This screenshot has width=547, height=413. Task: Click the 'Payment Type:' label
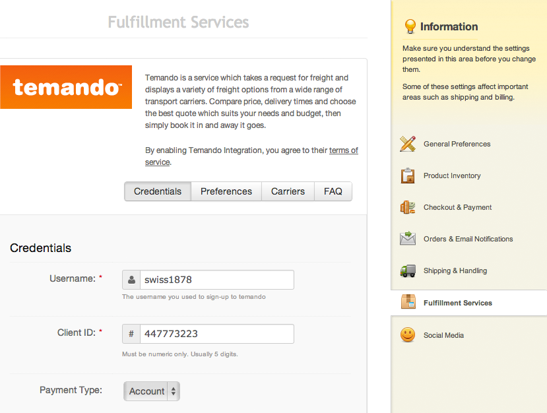71,390
